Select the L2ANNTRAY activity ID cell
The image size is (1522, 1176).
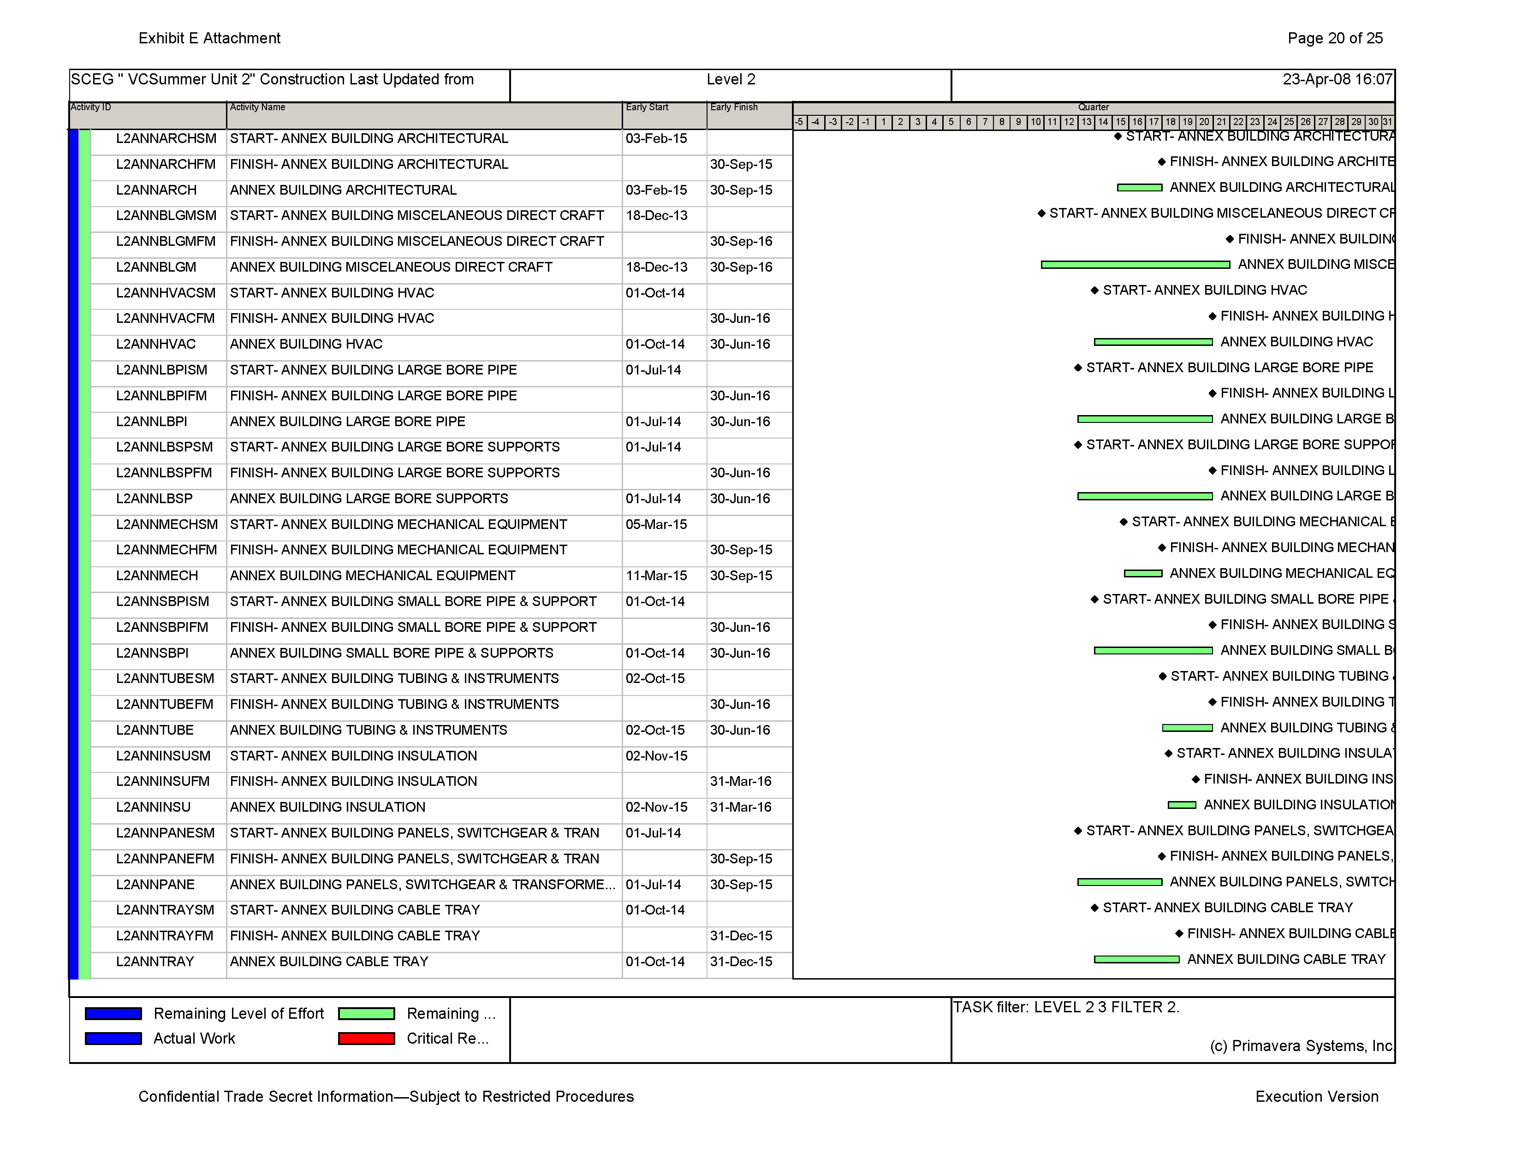click(x=155, y=962)
